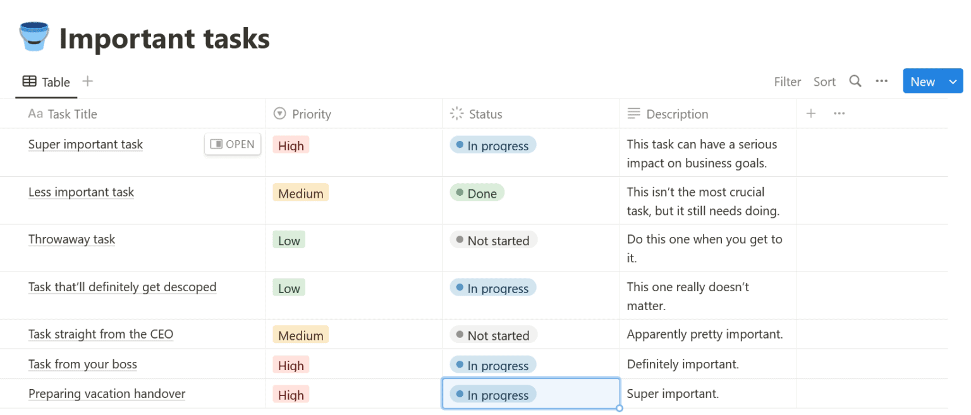Add a new view with the plus icon
Viewport: 971px width, 415px height.
[87, 81]
